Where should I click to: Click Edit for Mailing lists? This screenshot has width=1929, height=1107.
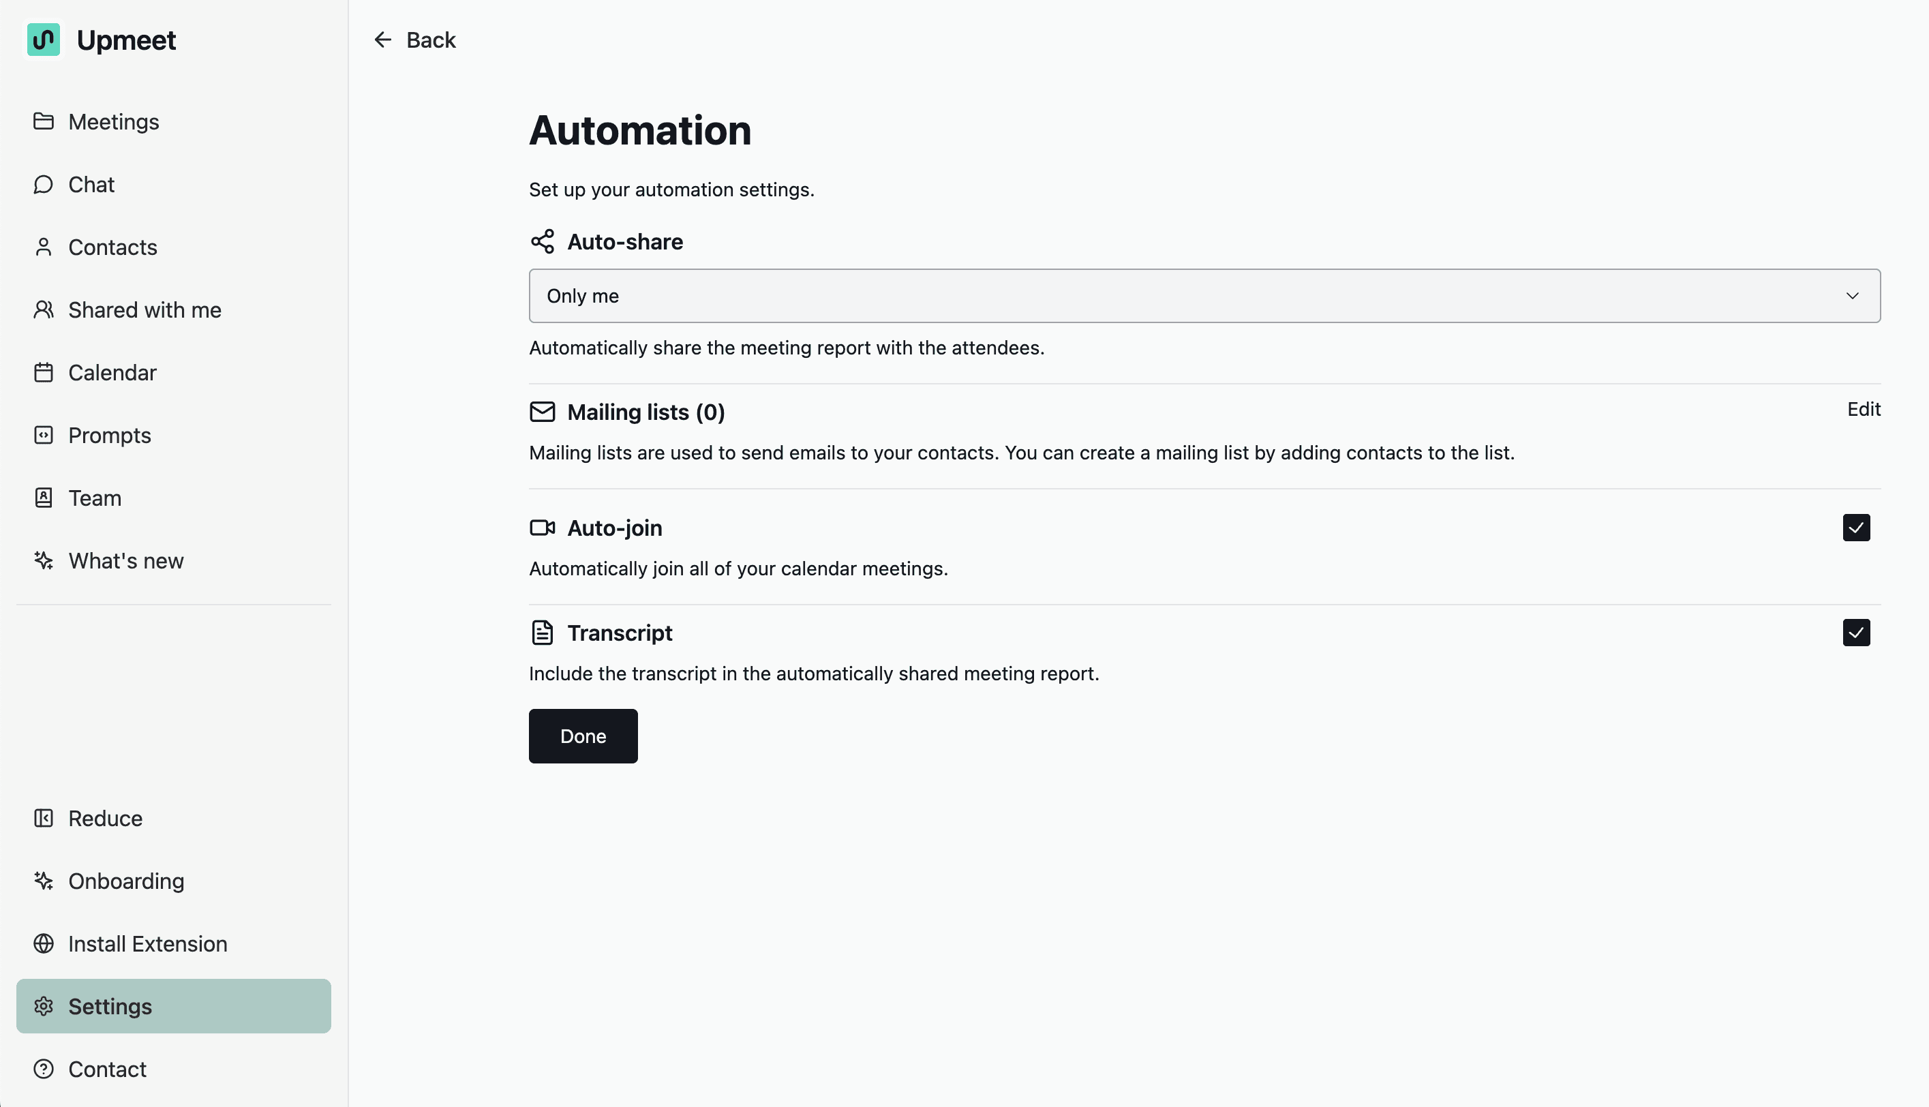(1863, 409)
